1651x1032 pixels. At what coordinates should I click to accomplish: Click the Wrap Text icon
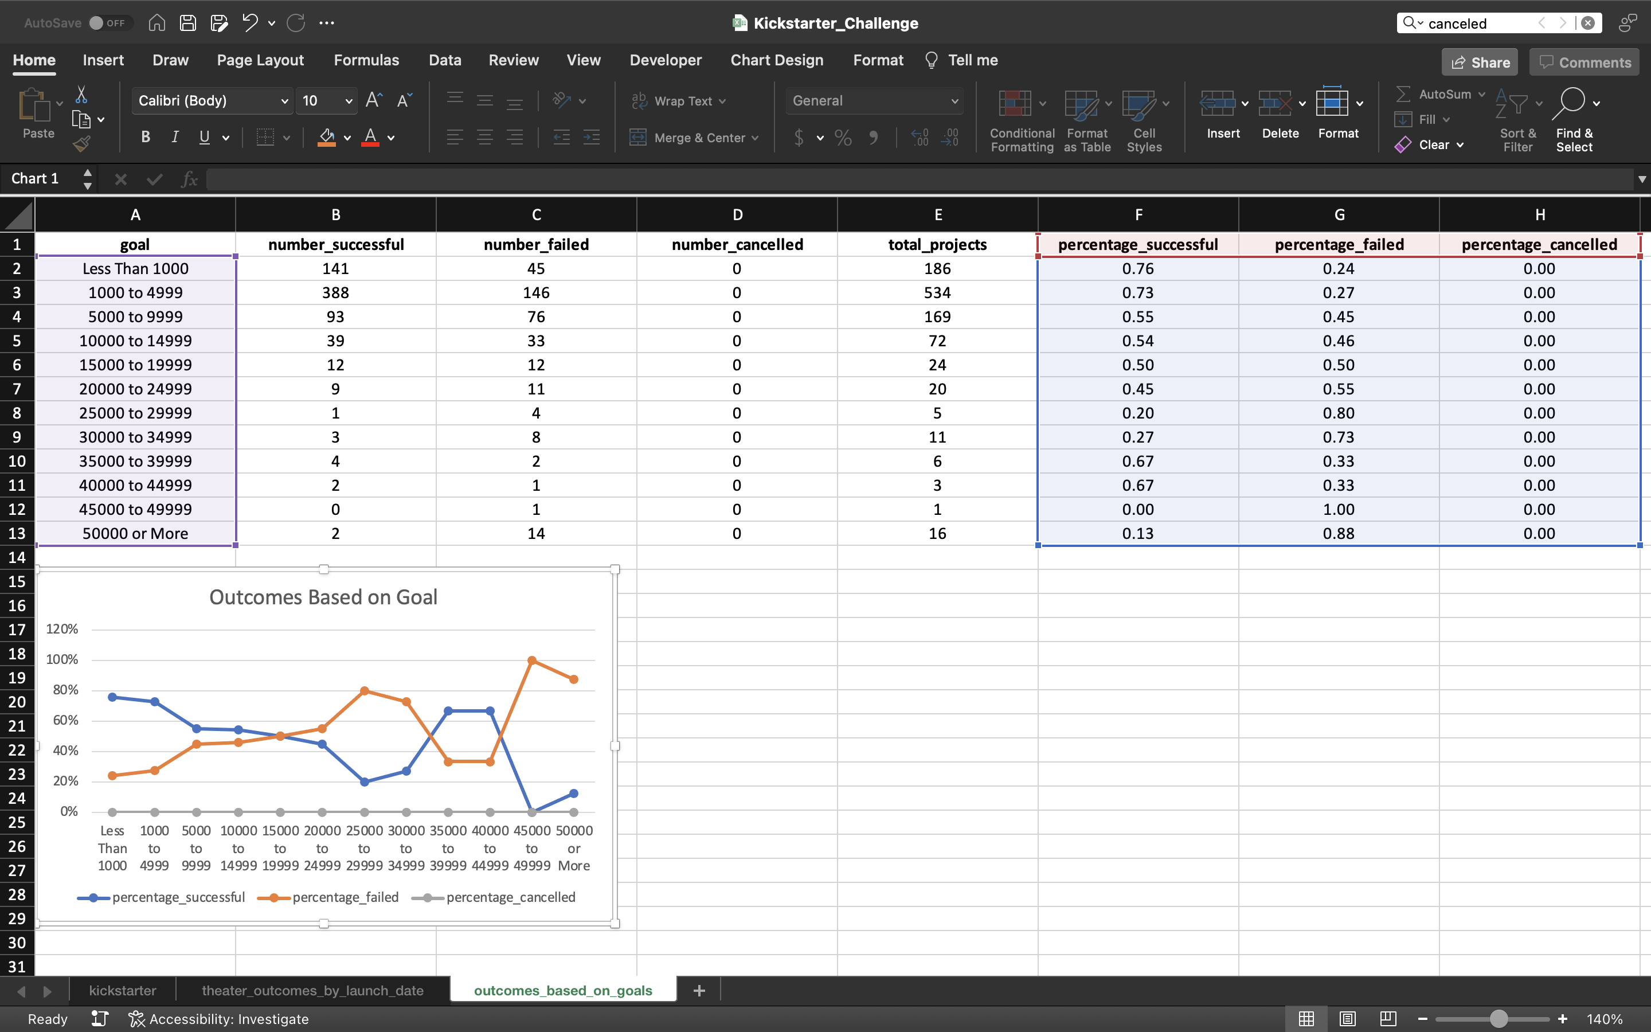639,100
